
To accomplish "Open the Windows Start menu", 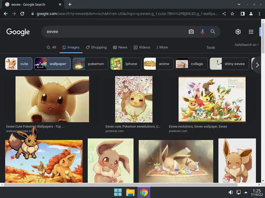I will coord(118,192).
